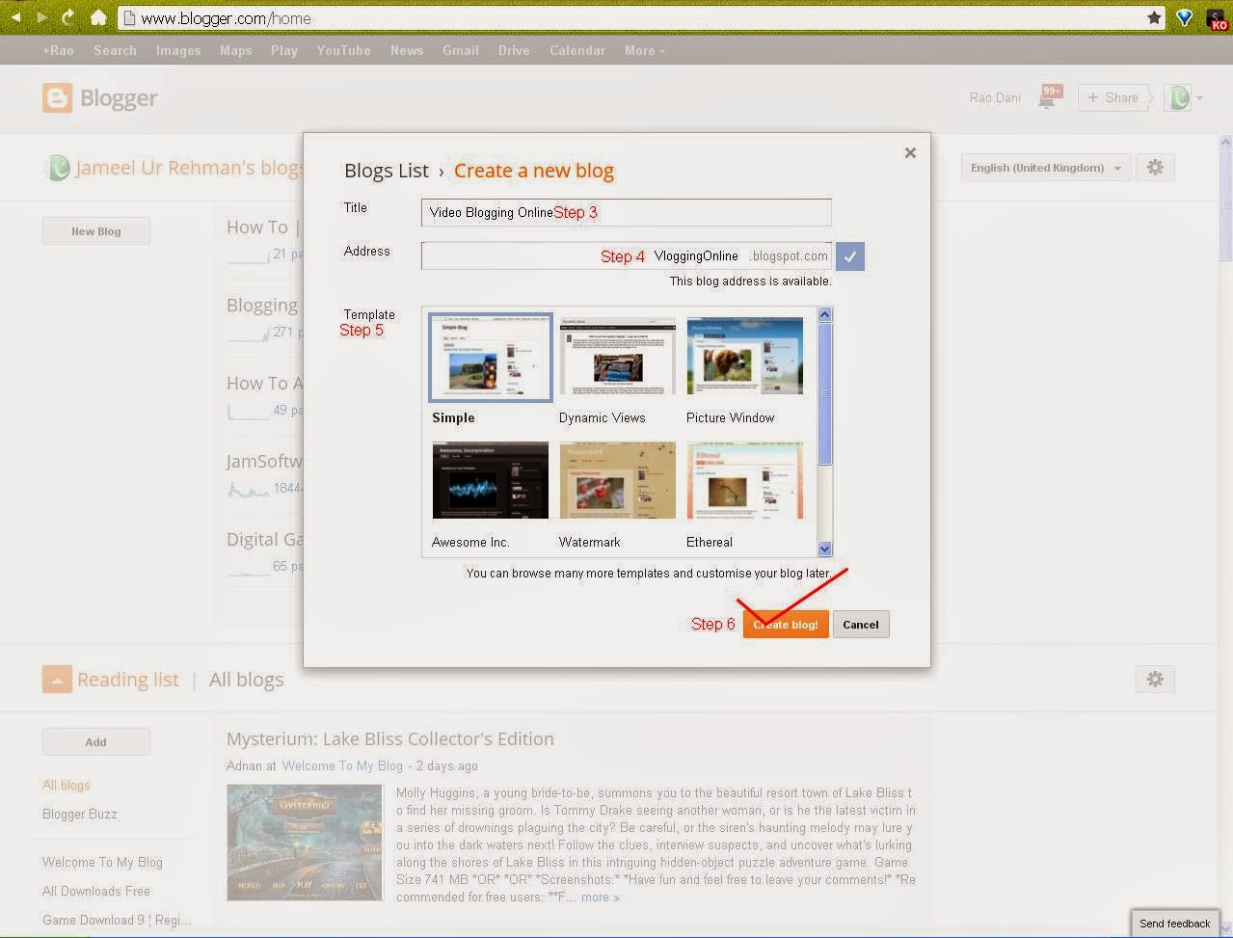The image size is (1233, 938).
Task: Open the Welcome To My Blog link beside Adnan
Action: [x=342, y=765]
